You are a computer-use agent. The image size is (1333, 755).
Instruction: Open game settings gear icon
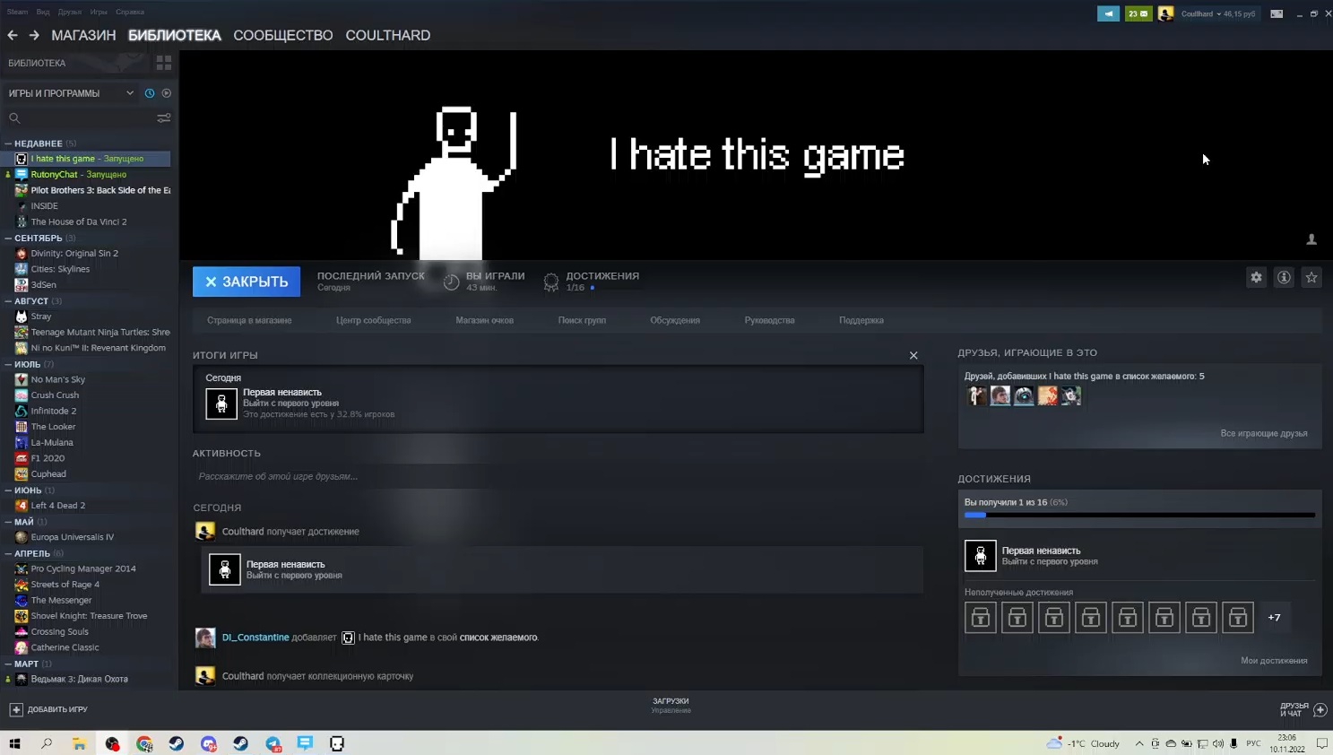(x=1256, y=277)
